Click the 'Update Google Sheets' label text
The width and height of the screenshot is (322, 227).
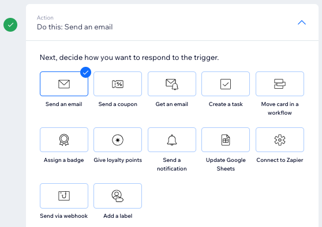click(x=226, y=164)
